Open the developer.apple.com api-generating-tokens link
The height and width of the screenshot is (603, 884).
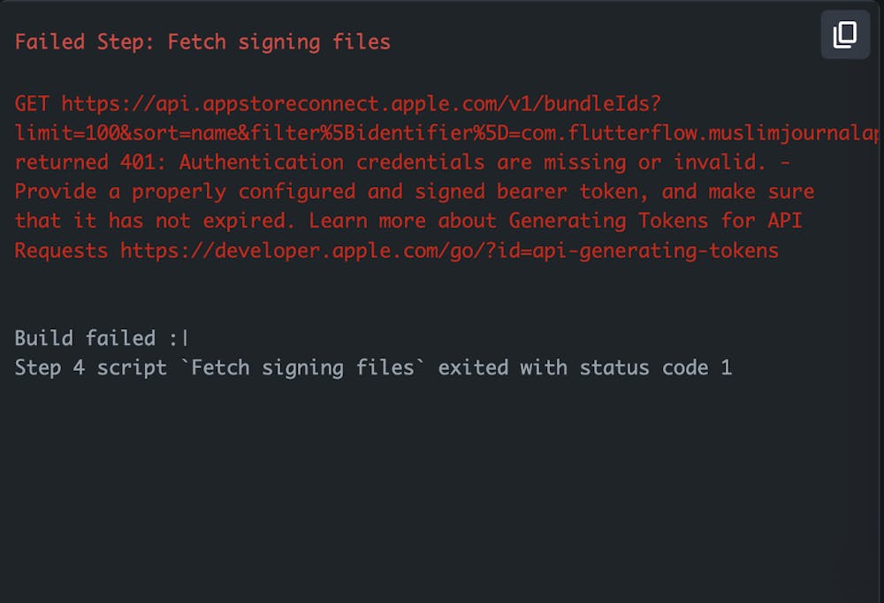point(449,251)
